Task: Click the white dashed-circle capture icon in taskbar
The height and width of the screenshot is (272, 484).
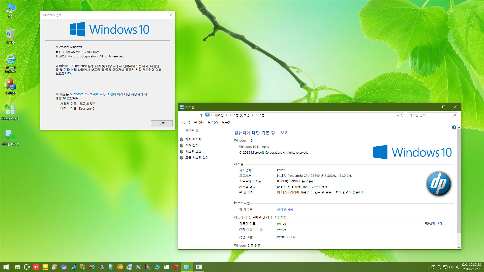Action: (x=26, y=267)
